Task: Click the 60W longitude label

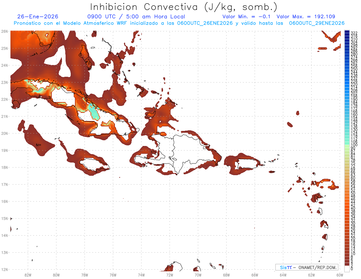Action: (340, 275)
